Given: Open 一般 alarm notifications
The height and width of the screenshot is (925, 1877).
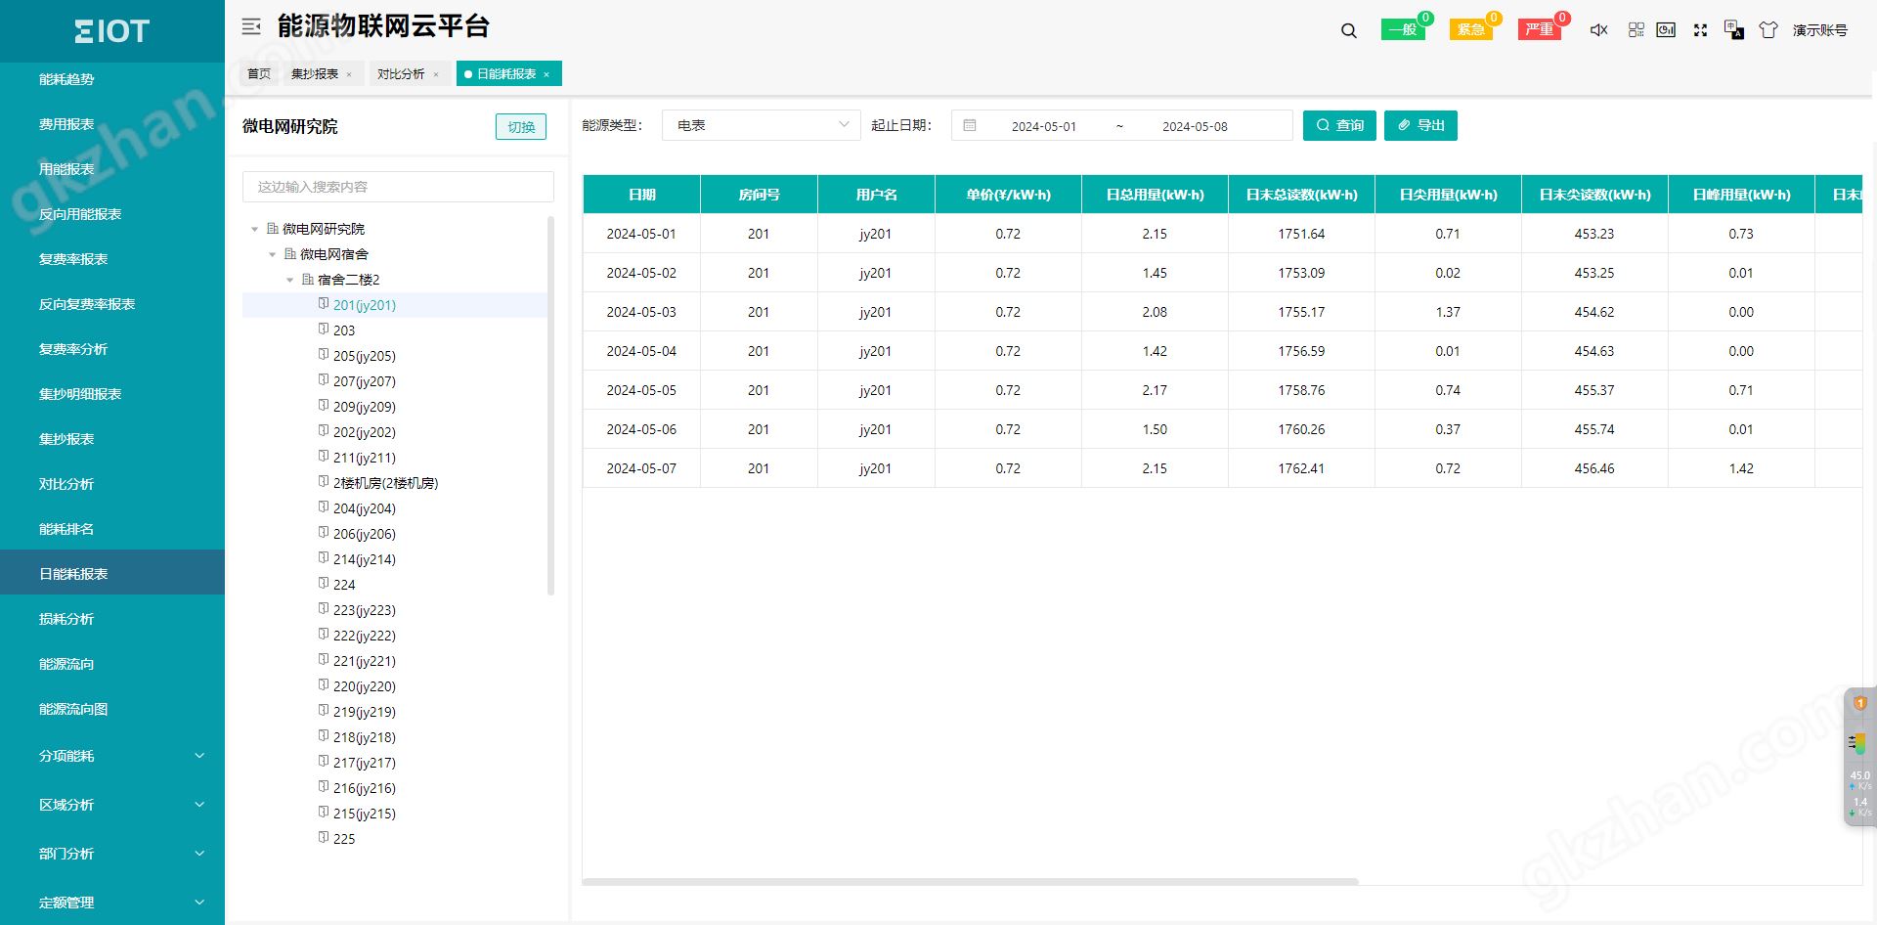Looking at the screenshot, I should click(x=1403, y=29).
